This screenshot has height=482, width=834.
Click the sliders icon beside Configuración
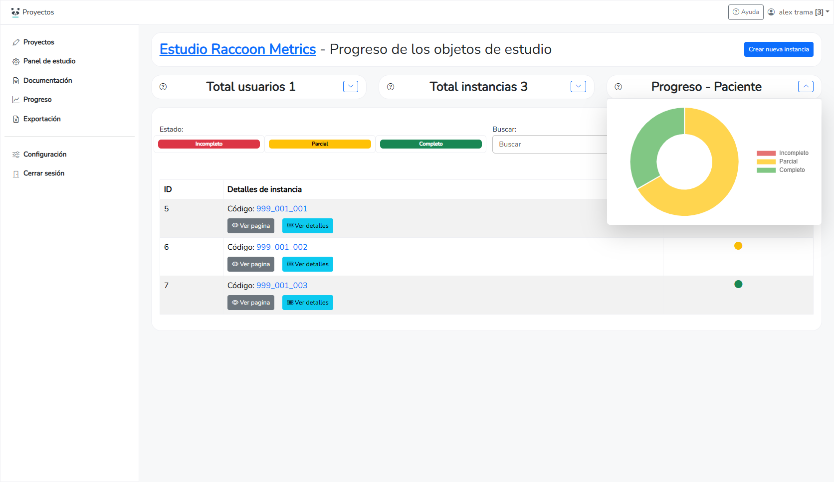(x=16, y=155)
